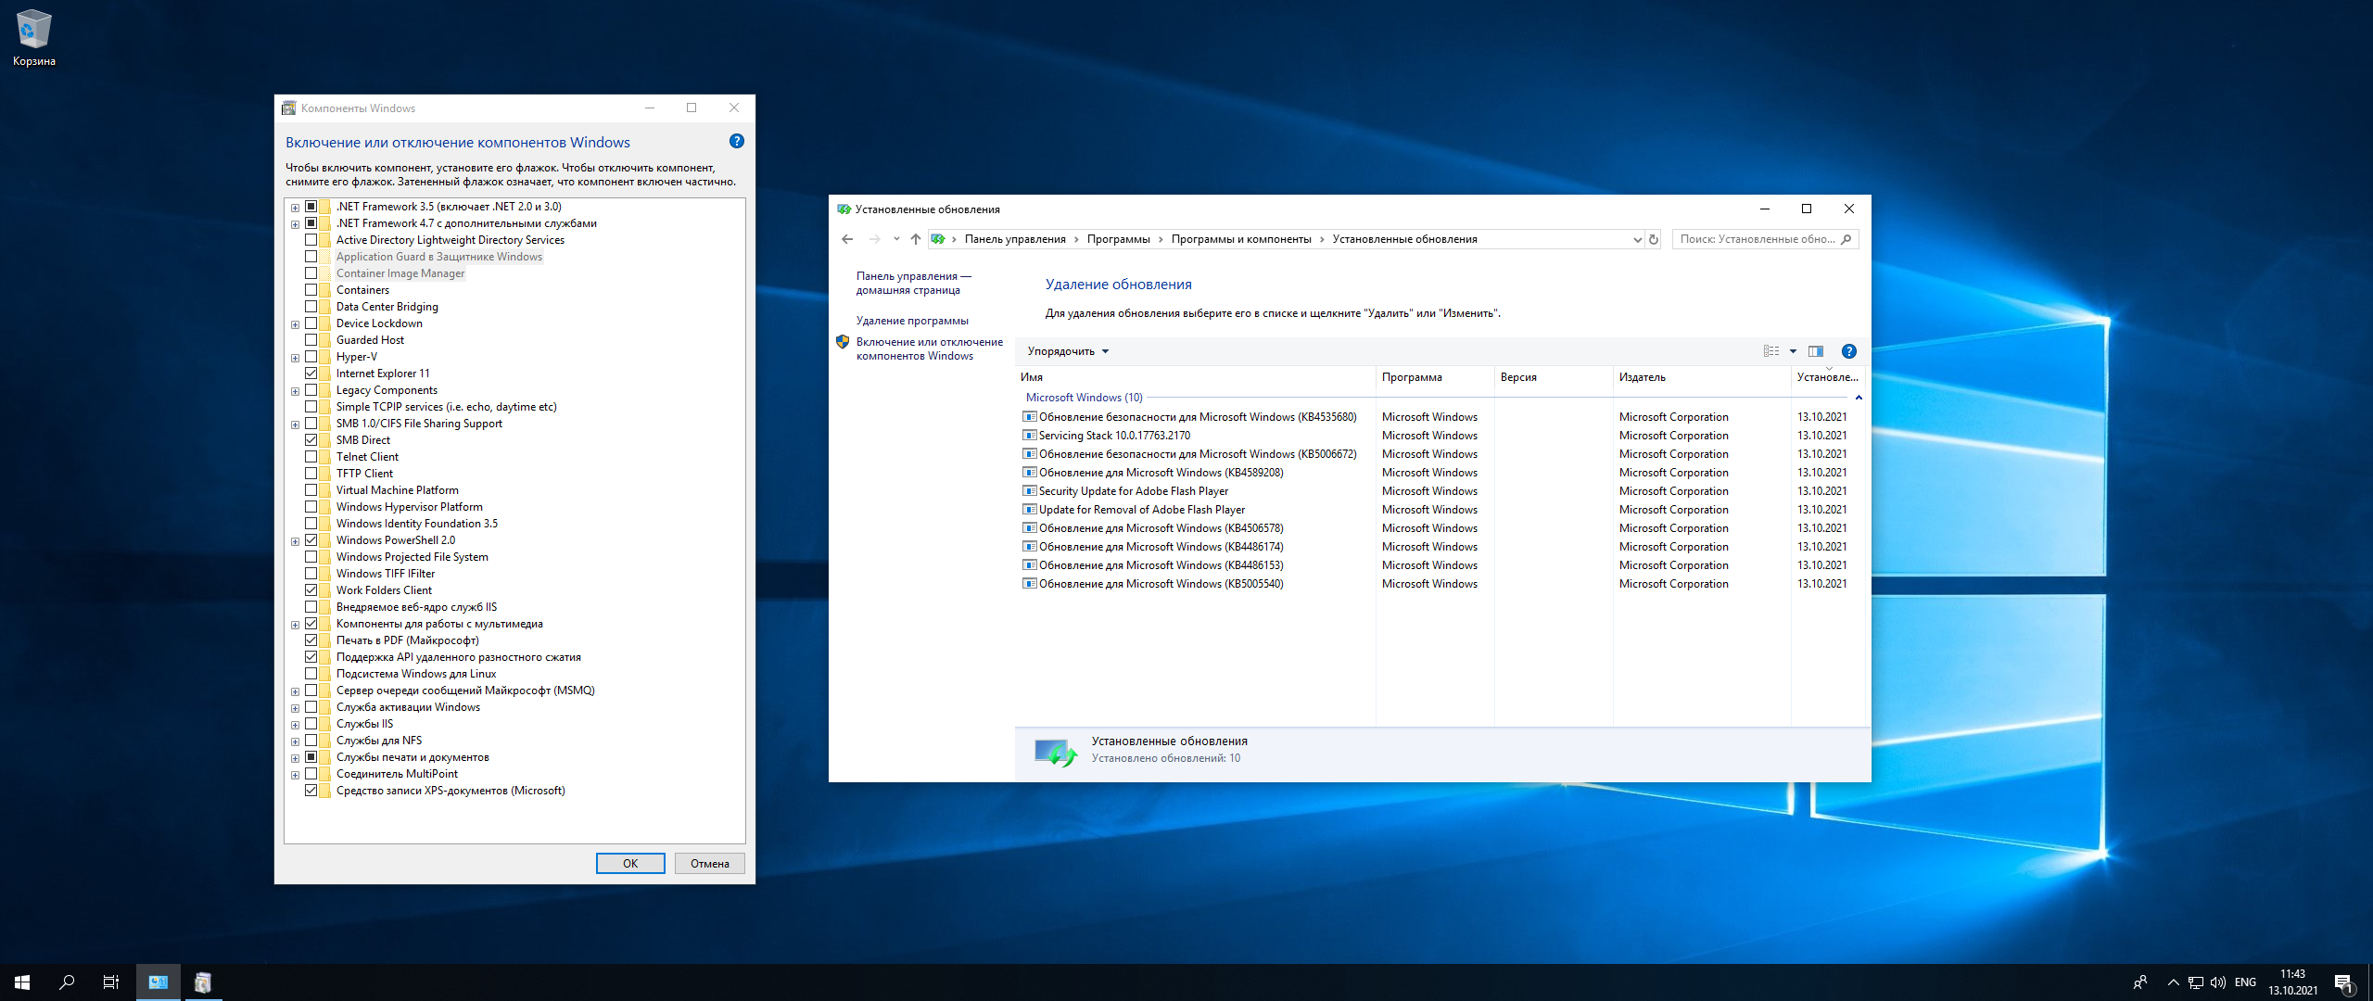Enable the Containers checkbox

(x=311, y=290)
